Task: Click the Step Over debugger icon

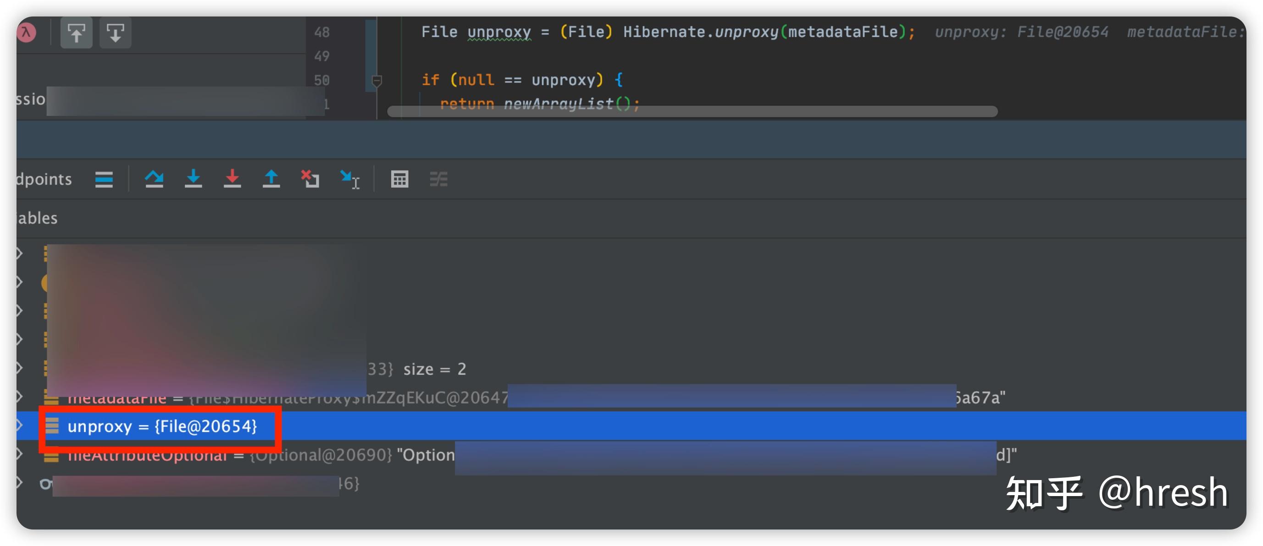Action: 154,179
